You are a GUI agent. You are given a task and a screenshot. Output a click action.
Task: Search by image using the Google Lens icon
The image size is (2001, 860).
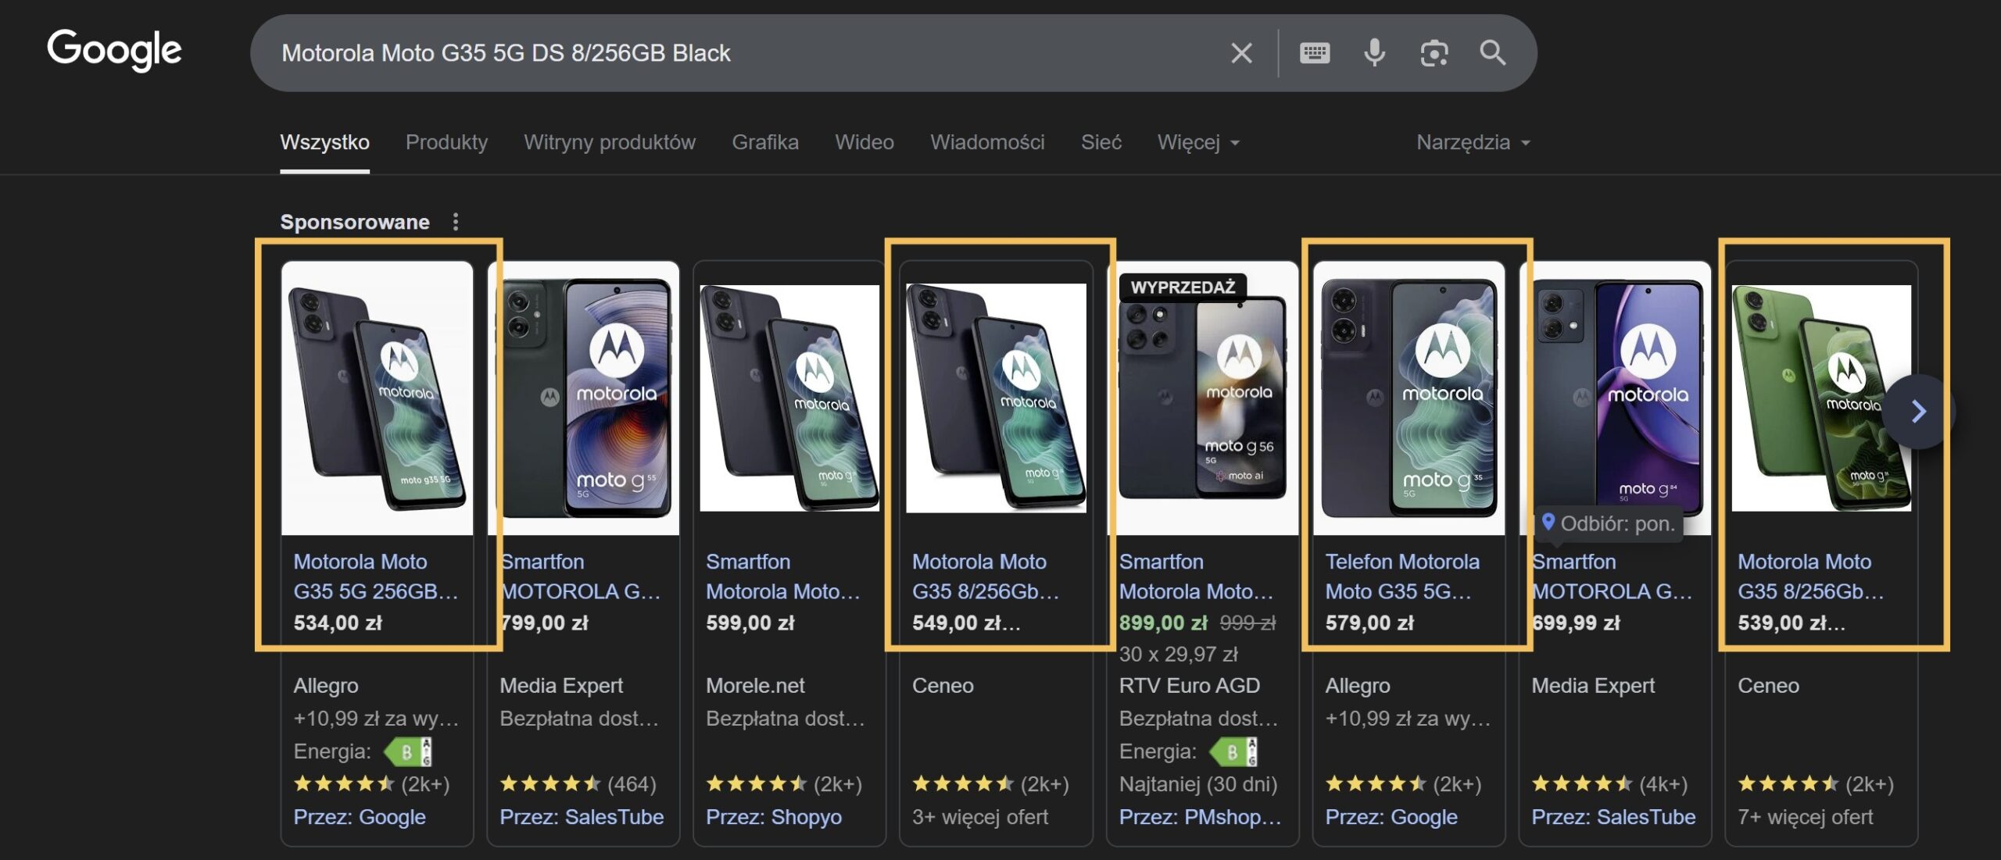click(x=1434, y=52)
